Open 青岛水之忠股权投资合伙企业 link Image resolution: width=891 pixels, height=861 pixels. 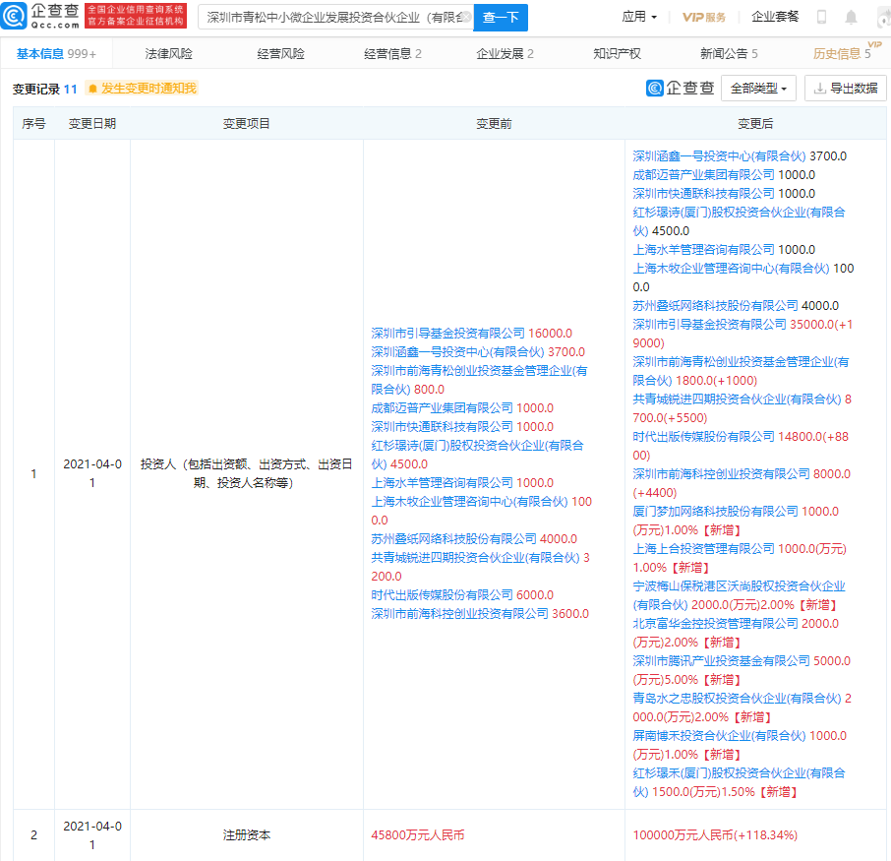737,699
